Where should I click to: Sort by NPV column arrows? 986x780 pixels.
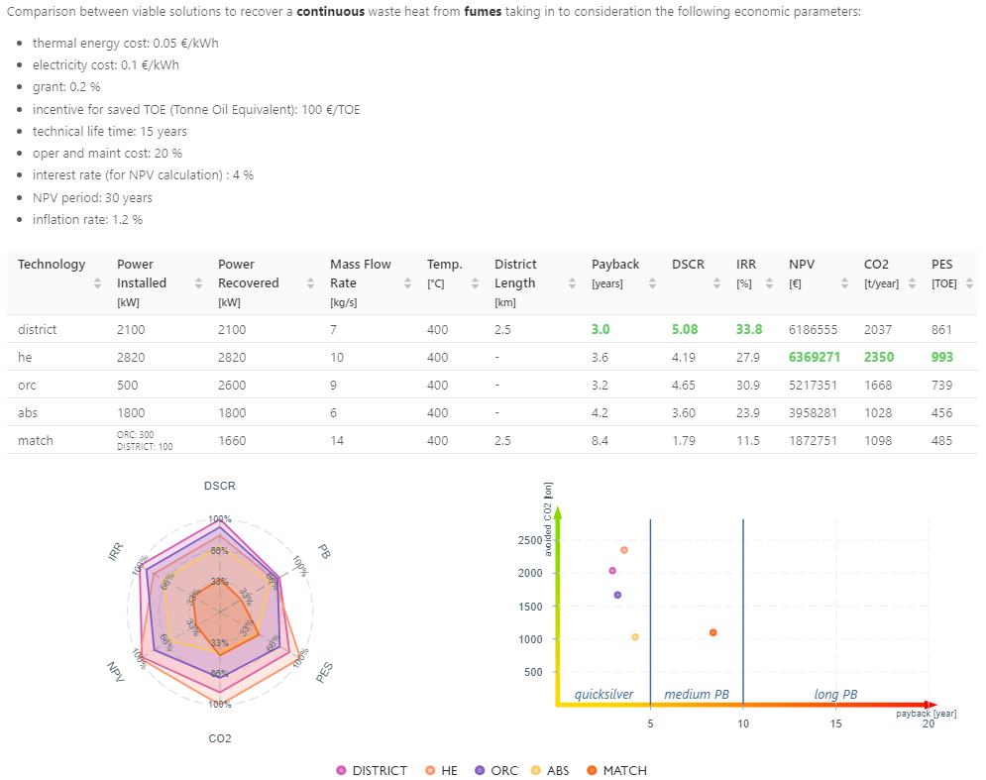point(844,283)
